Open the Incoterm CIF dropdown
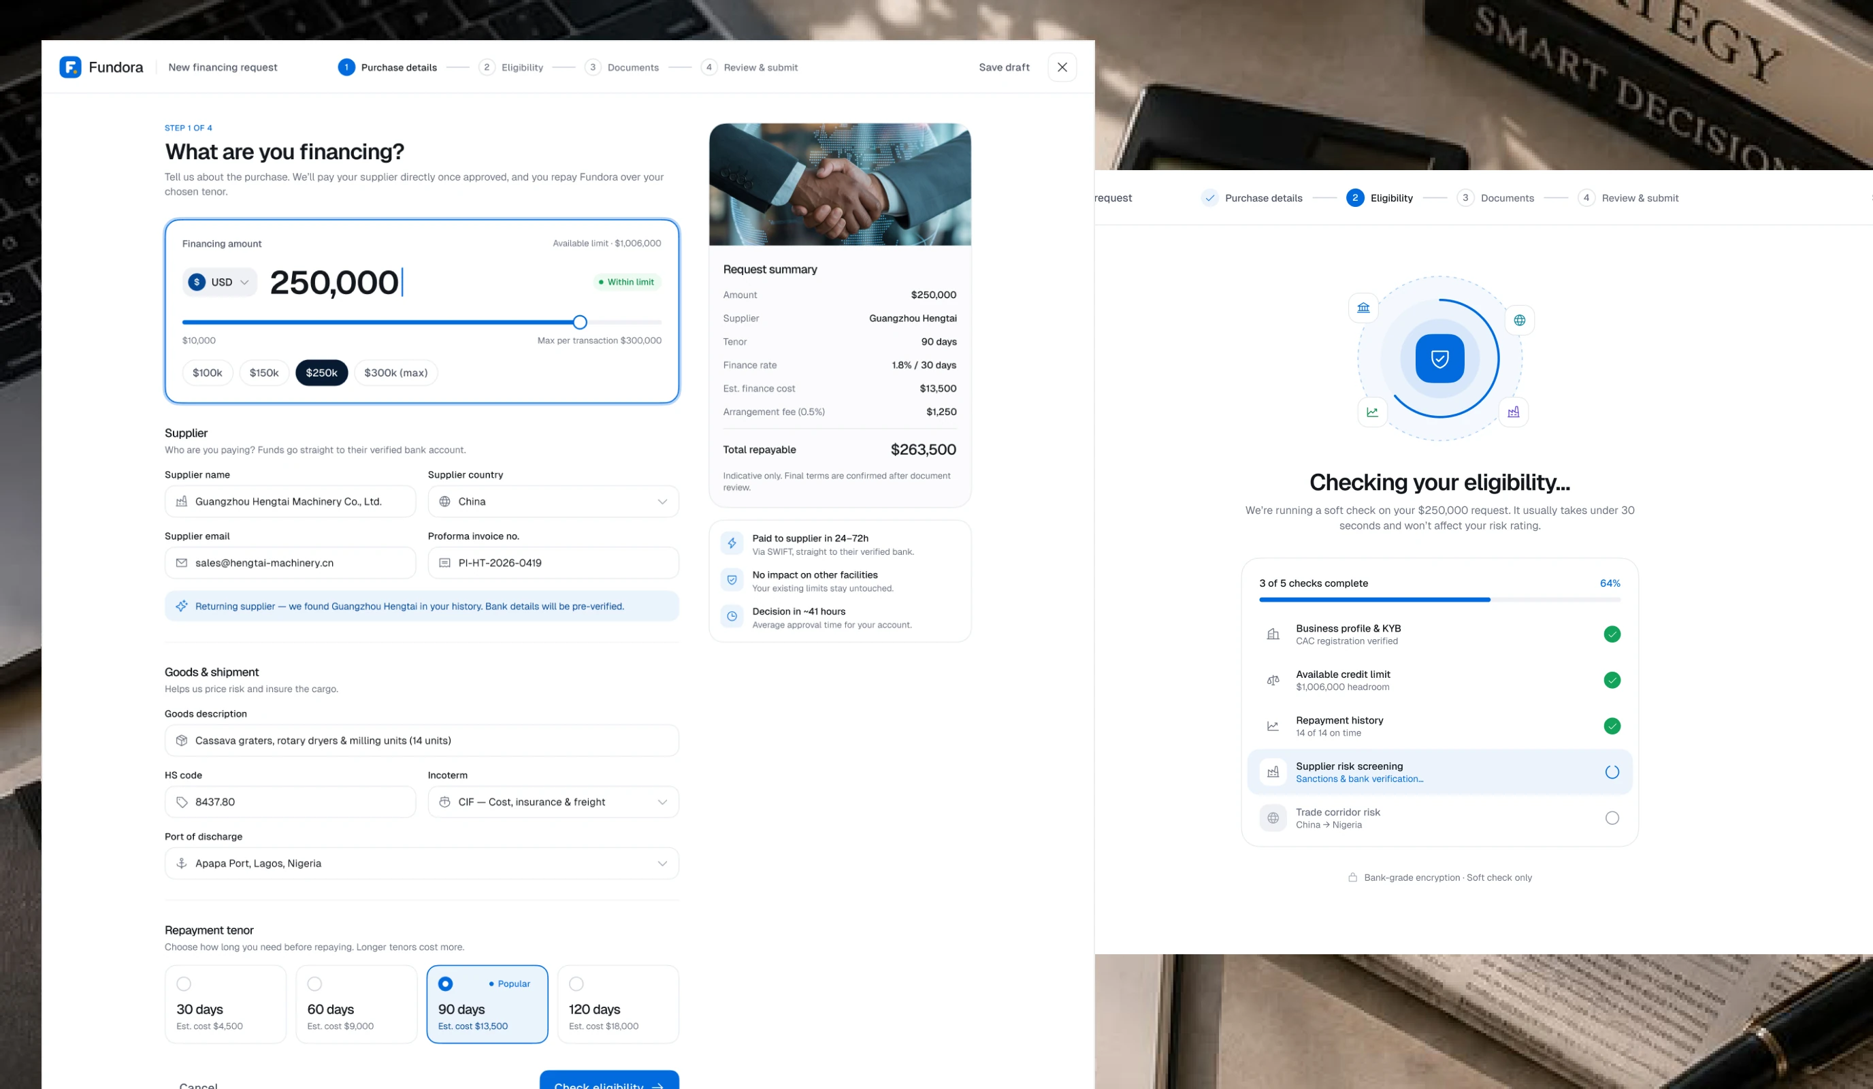The height and width of the screenshot is (1089, 1873). pyautogui.click(x=553, y=802)
